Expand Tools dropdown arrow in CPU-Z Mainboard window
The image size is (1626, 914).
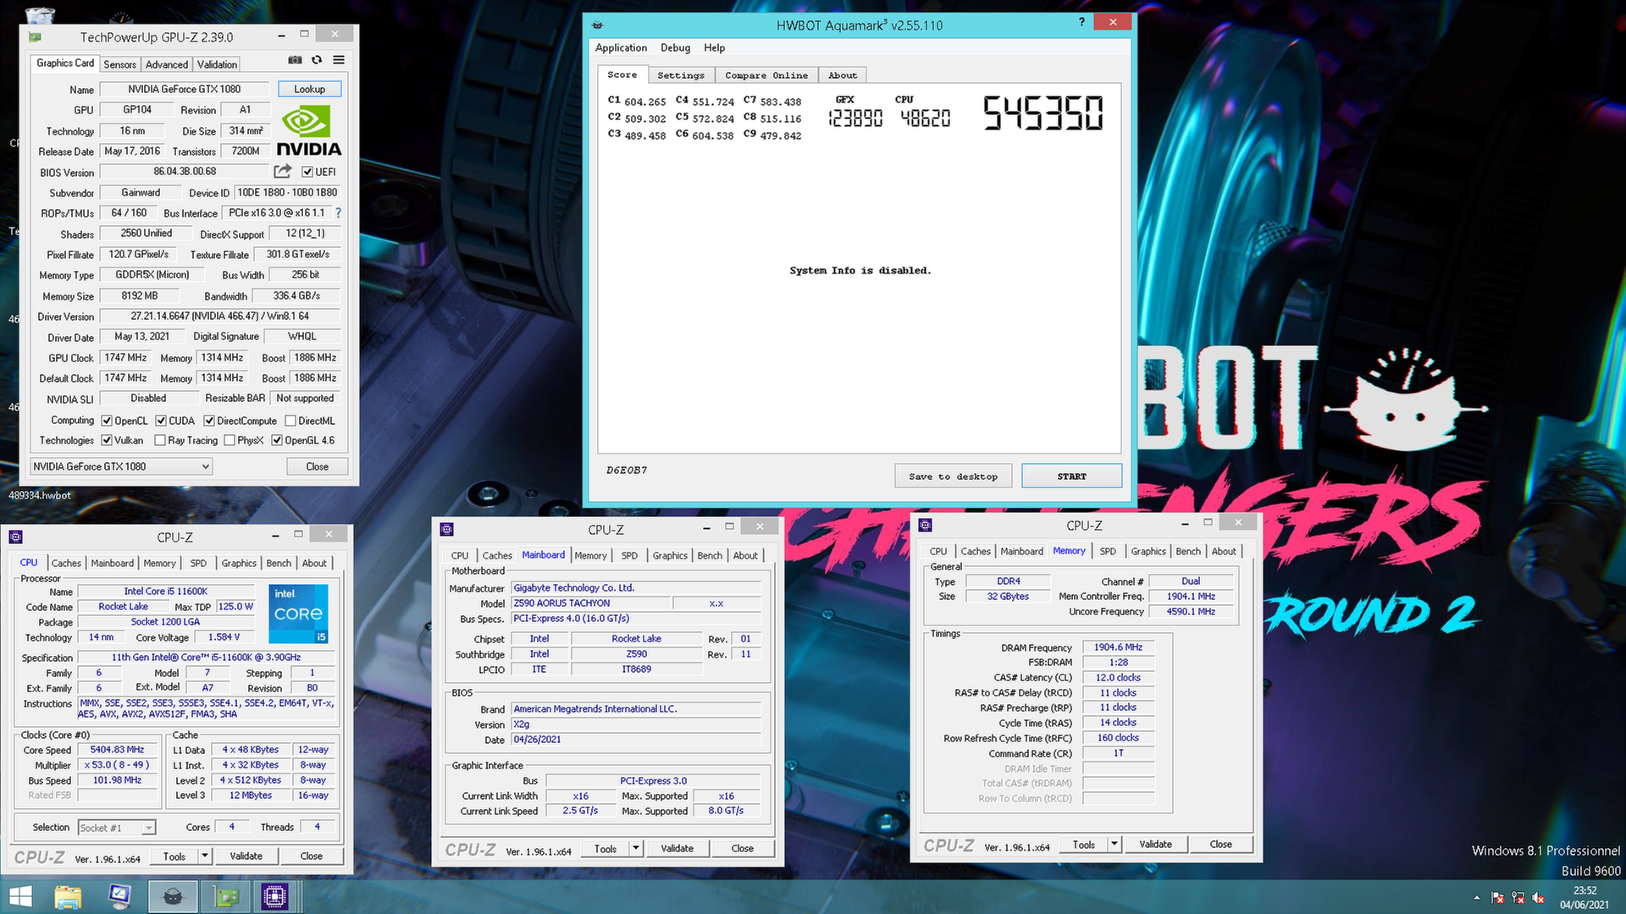pos(635,848)
